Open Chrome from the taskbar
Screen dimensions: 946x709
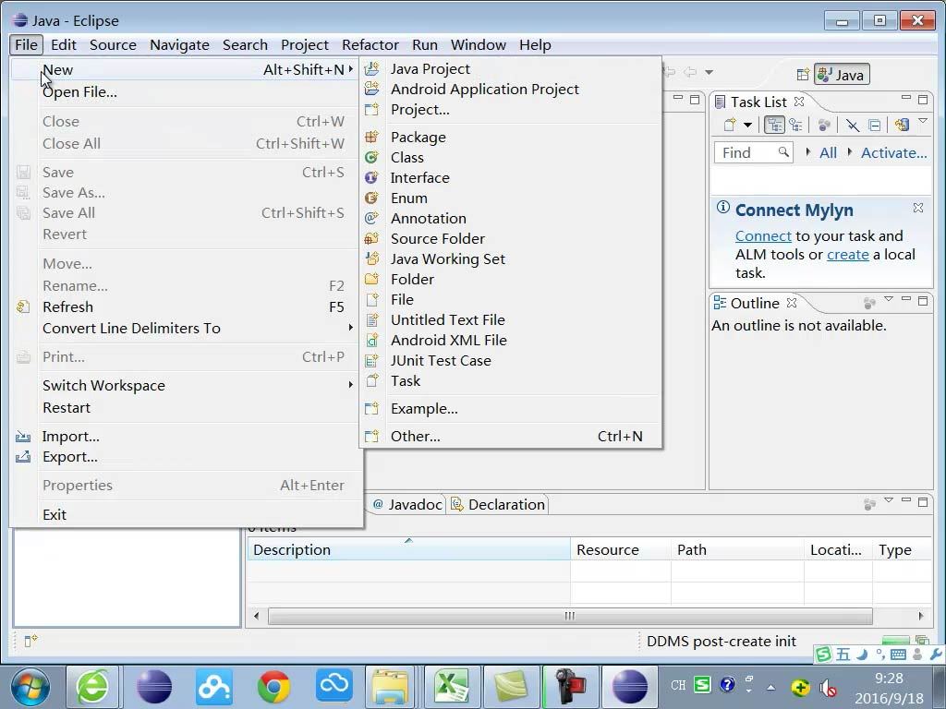(273, 686)
